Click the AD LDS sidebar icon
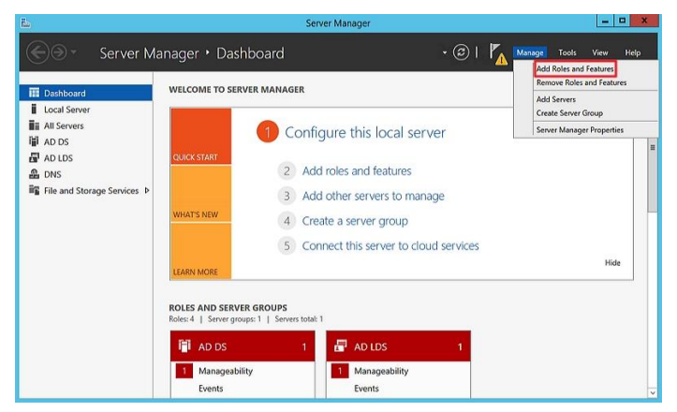This screenshot has height=412, width=677. tap(34, 157)
